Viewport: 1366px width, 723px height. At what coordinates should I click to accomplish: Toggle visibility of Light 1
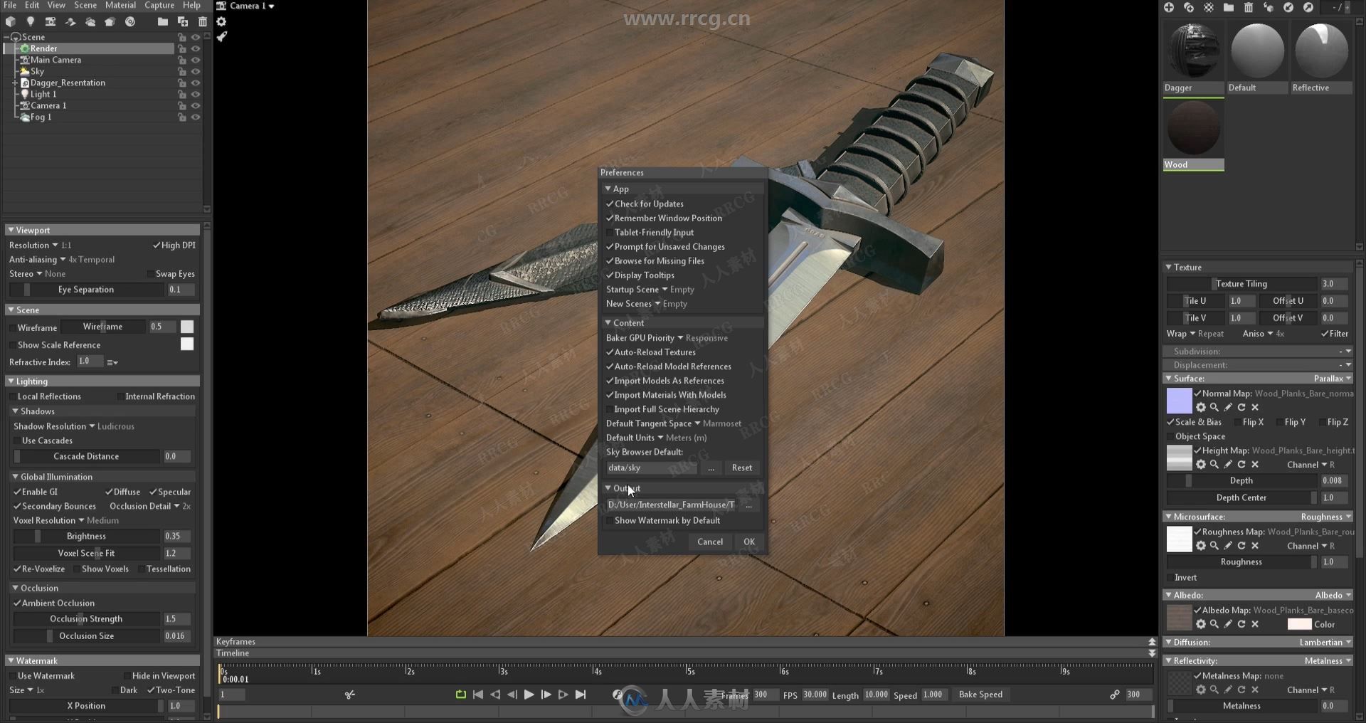tap(196, 94)
